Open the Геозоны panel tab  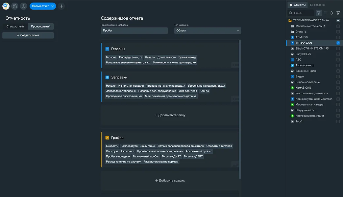coord(317,5)
